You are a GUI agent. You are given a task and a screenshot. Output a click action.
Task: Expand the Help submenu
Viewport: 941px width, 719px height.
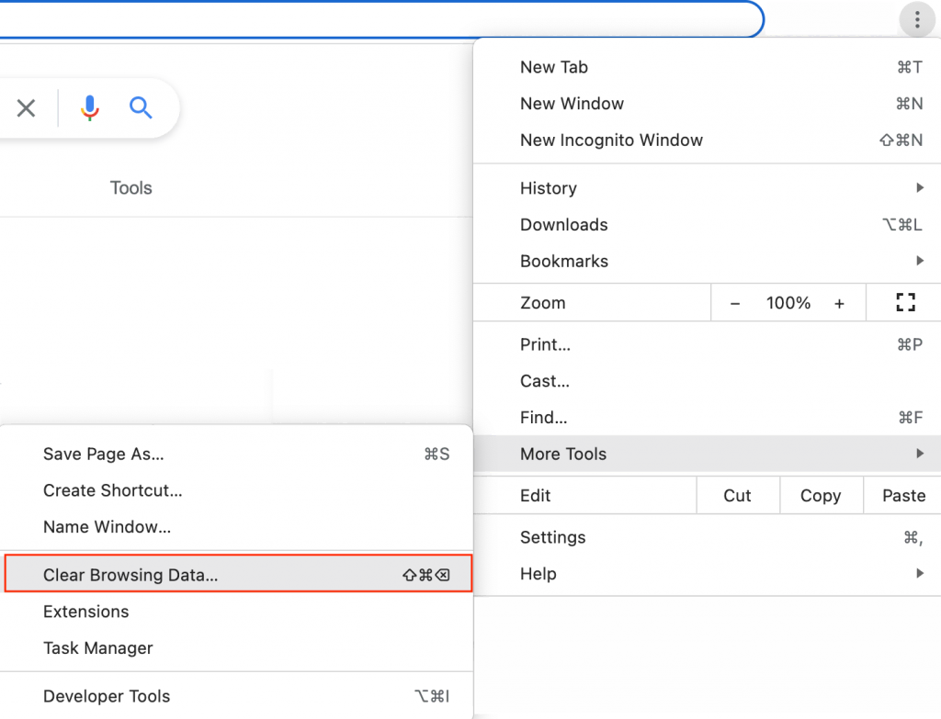click(539, 574)
